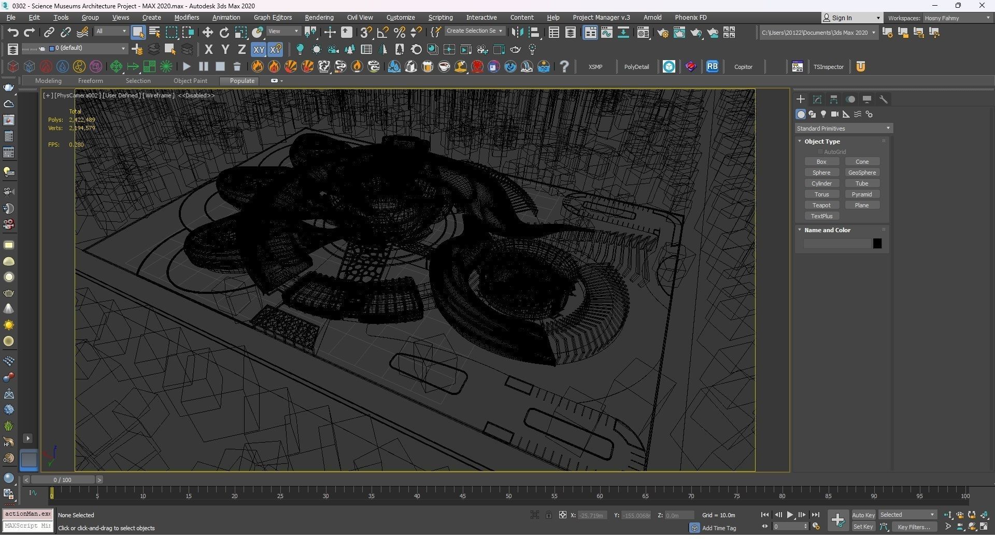Switch to the Freeform ribbon tab
Image resolution: width=995 pixels, height=539 pixels.
(91, 81)
